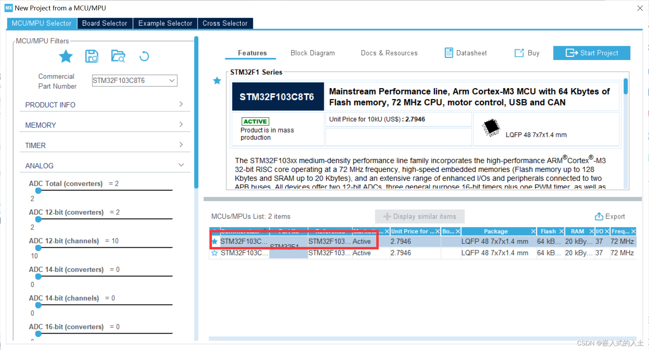
Task: Switch to the MCU/MPU Selector tab
Action: click(41, 23)
